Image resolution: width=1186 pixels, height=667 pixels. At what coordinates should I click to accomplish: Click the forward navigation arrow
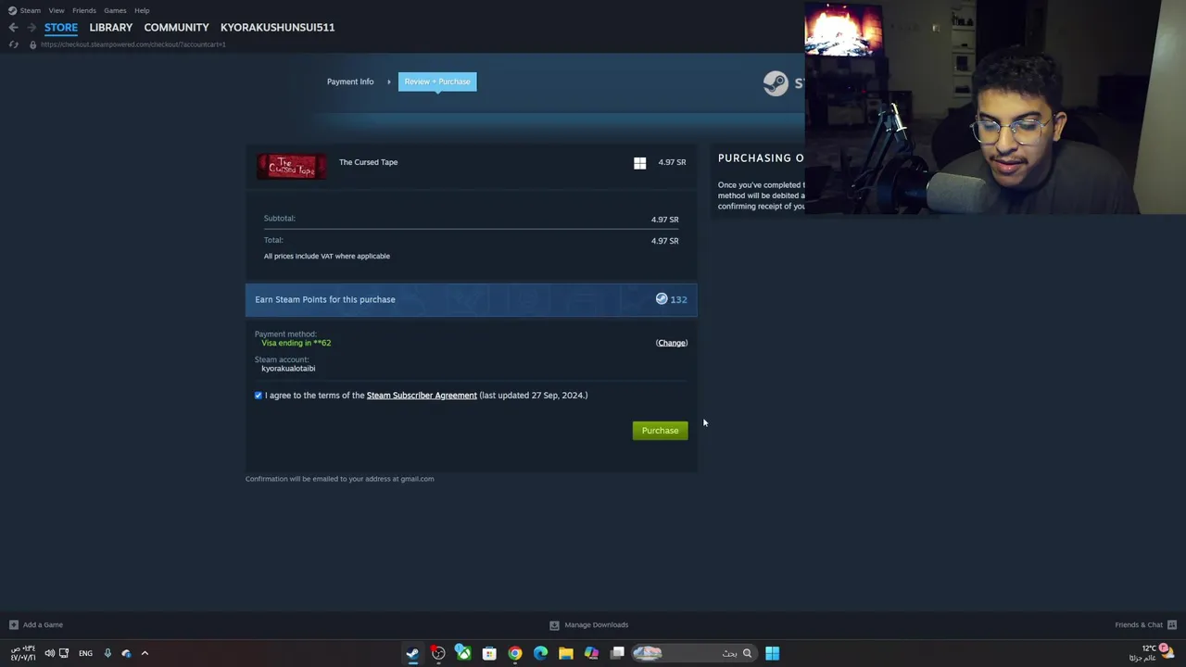32,27
